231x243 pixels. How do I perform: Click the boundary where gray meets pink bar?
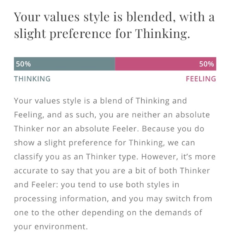115,64
